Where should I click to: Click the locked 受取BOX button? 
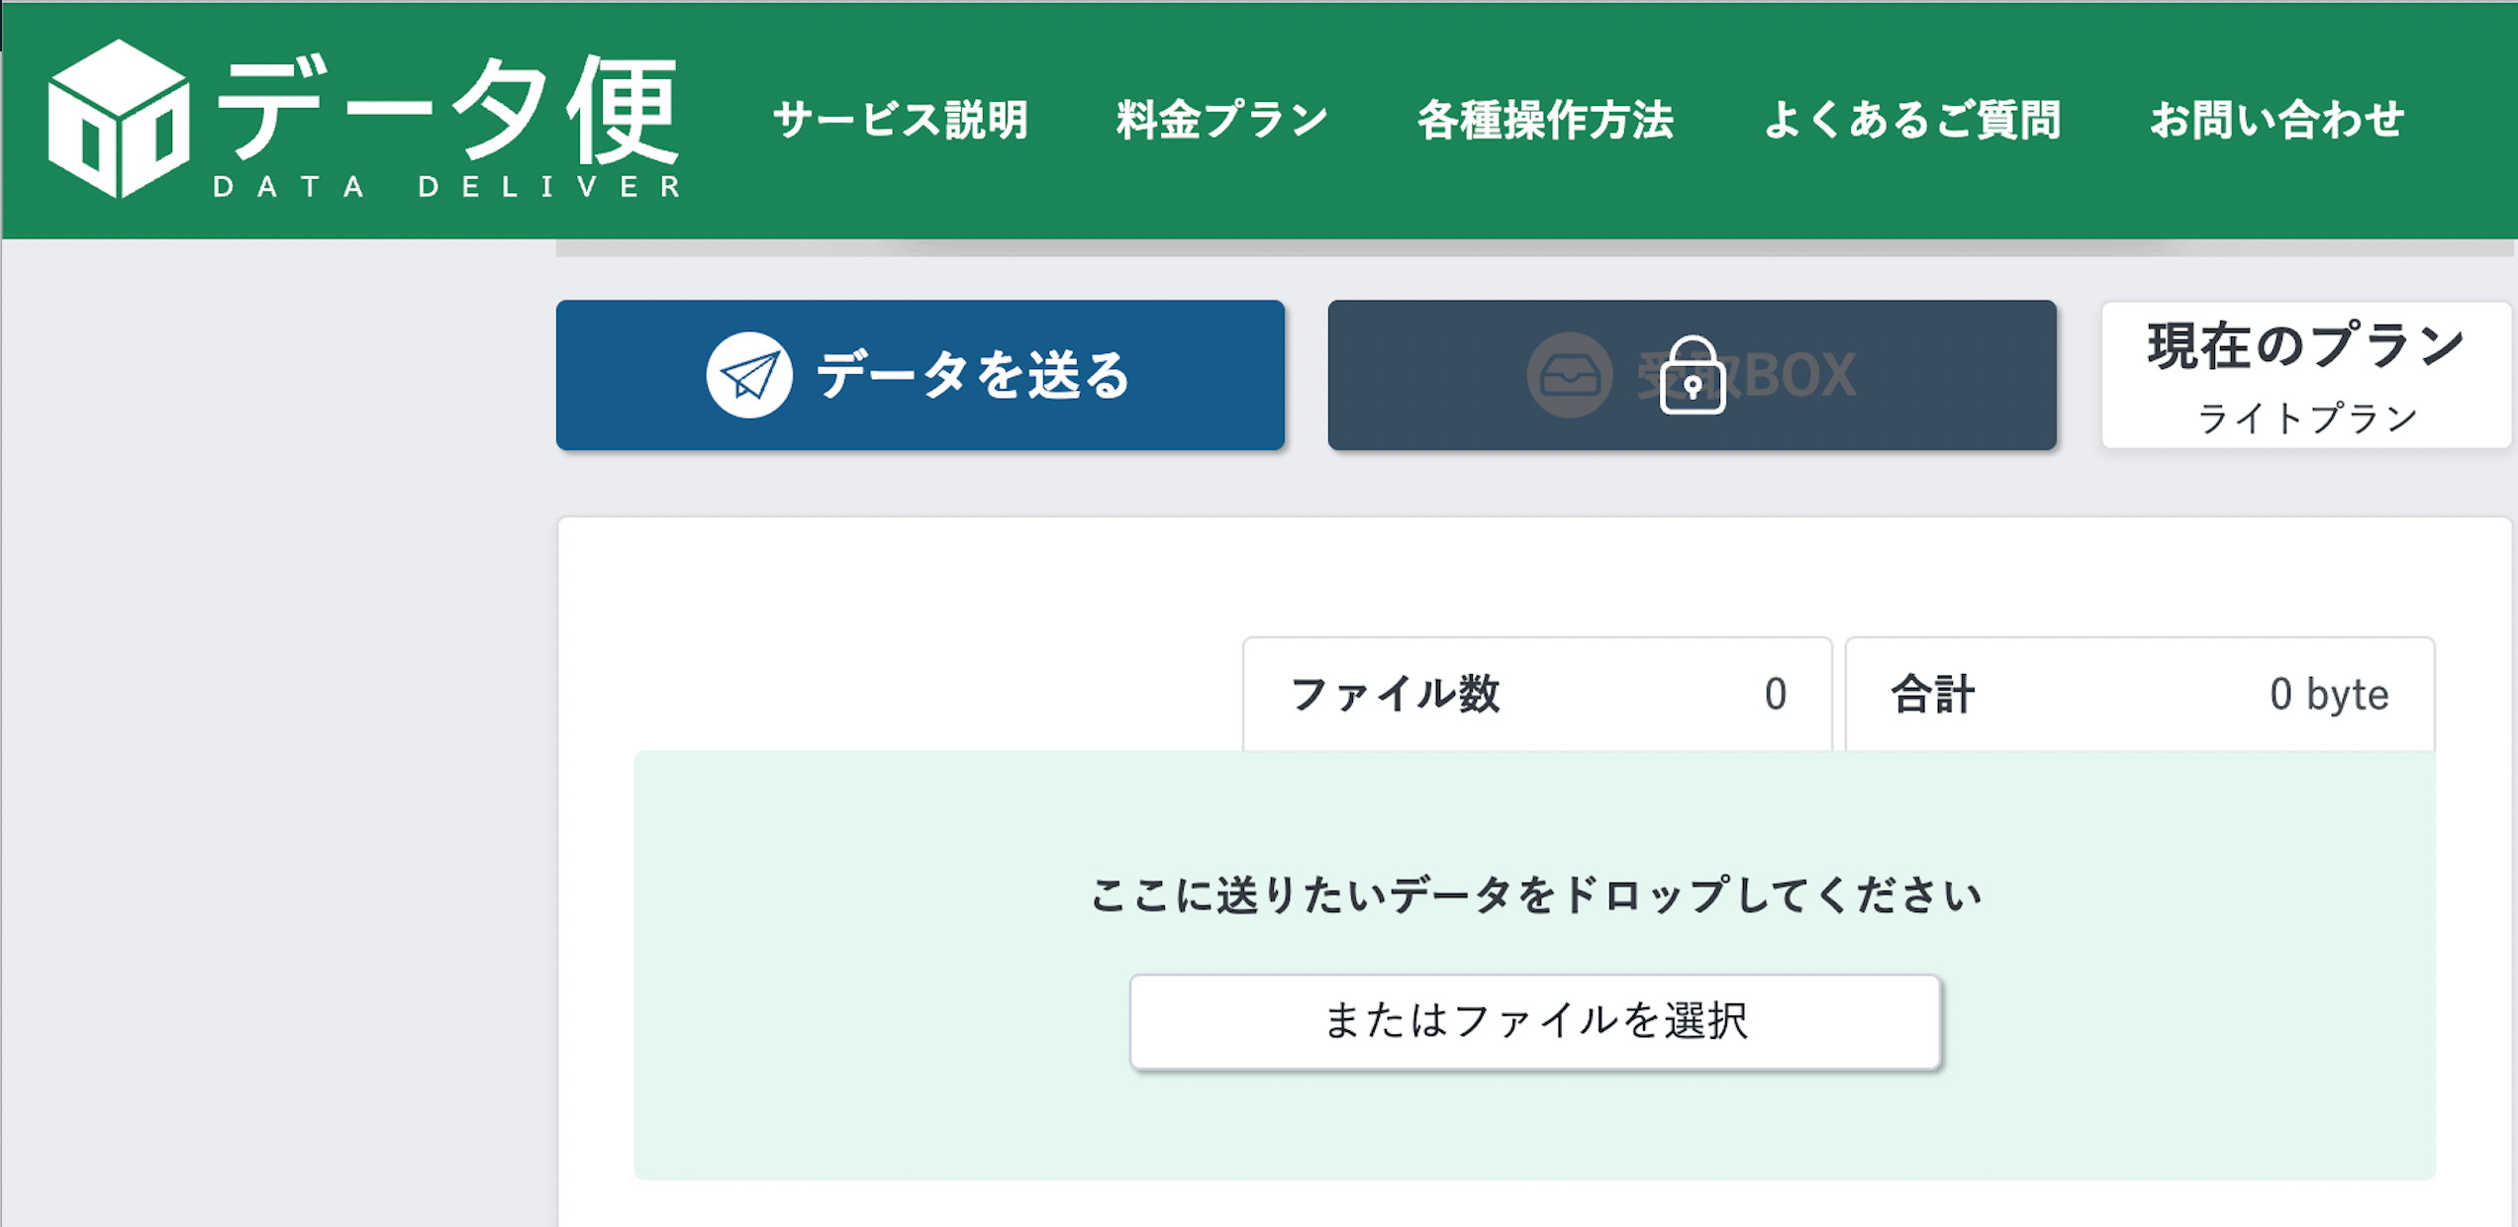tap(1693, 375)
